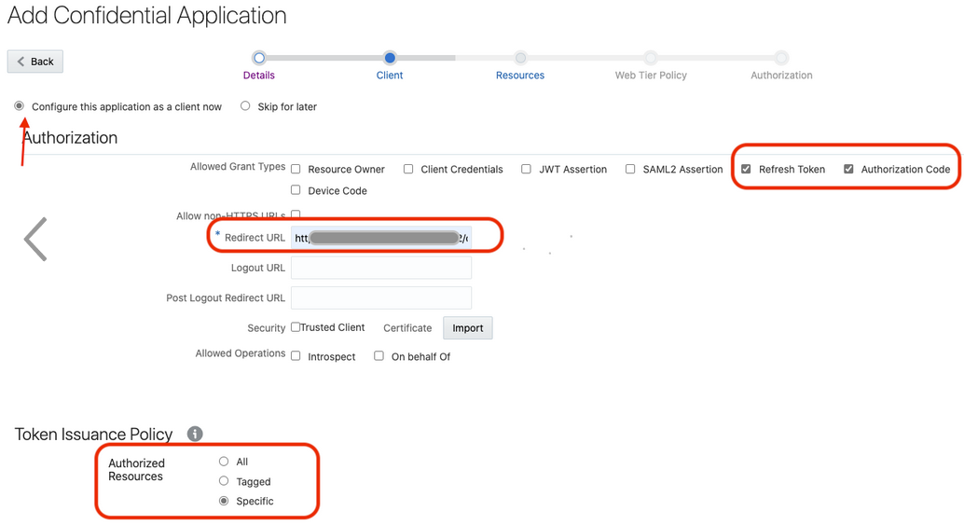
Task: Click the Import certificate button
Action: (467, 327)
